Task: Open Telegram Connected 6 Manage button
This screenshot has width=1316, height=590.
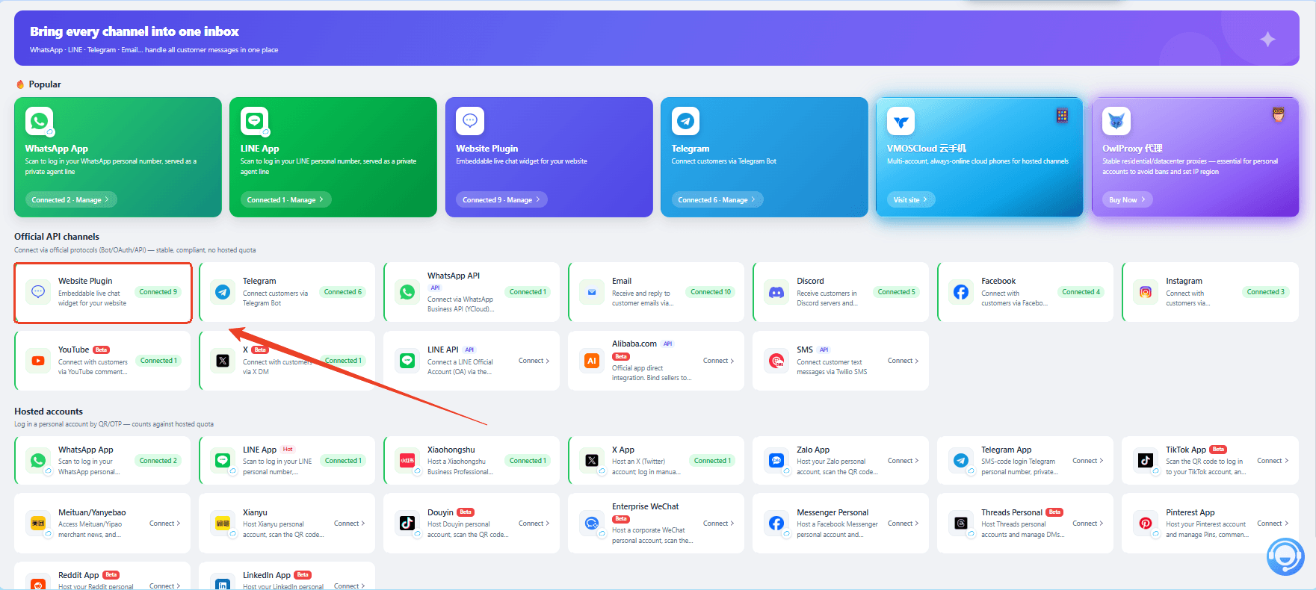Action: pos(717,199)
